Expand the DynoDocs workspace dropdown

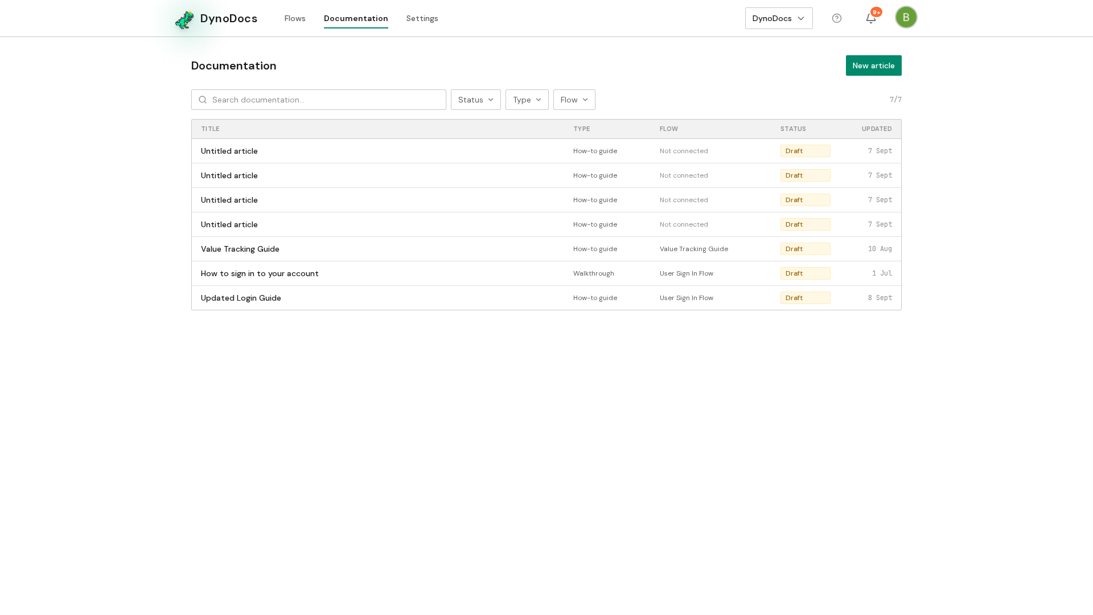pos(779,18)
